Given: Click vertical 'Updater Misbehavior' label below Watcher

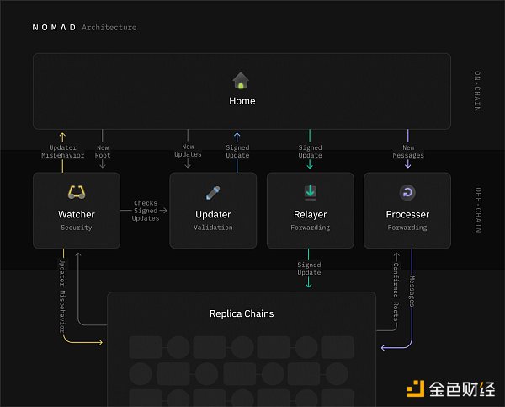Looking at the screenshot, I should click(62, 296).
